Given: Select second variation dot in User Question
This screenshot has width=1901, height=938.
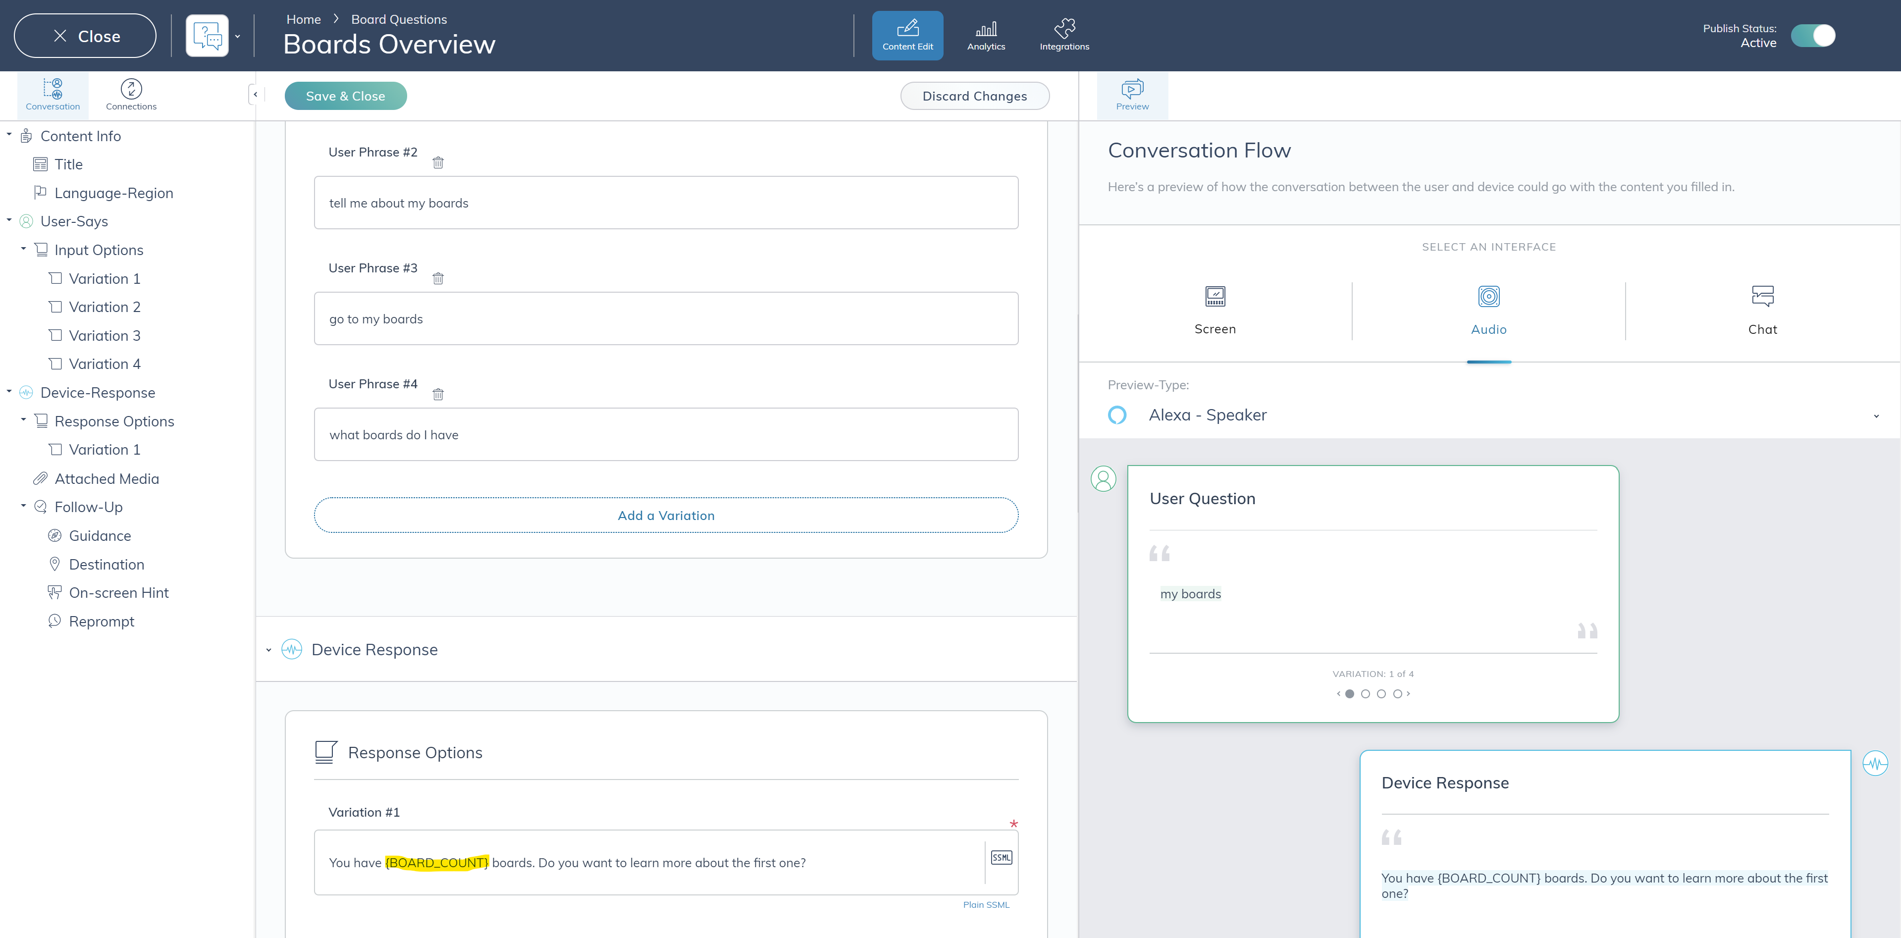Looking at the screenshot, I should [x=1365, y=694].
